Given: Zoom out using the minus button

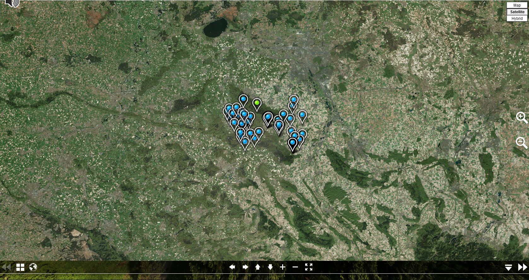Looking at the screenshot, I should (295, 267).
